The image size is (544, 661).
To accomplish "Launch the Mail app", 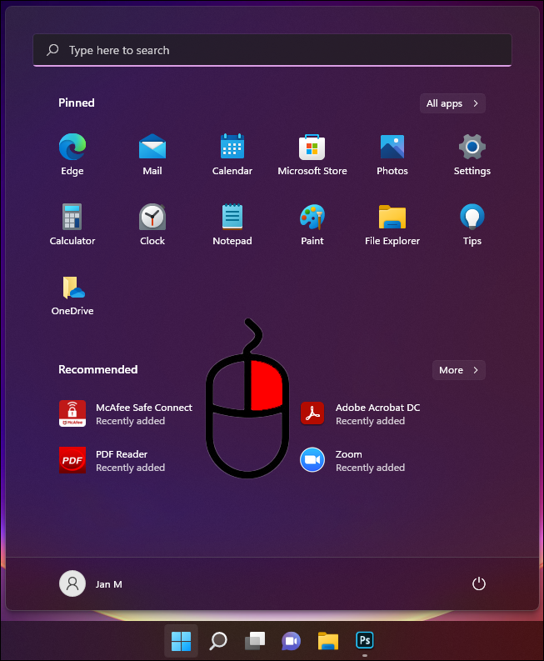I will (x=152, y=154).
